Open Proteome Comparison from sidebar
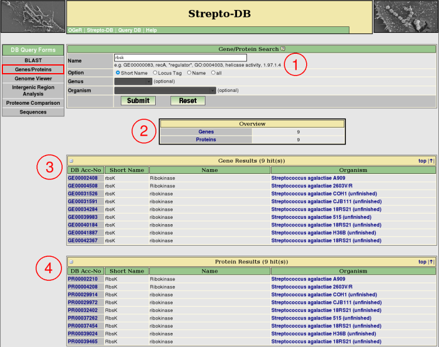Image resolution: width=439 pixels, height=347 pixels. pyautogui.click(x=33, y=103)
